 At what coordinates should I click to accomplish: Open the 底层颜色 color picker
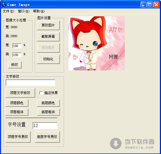tap(48, 103)
